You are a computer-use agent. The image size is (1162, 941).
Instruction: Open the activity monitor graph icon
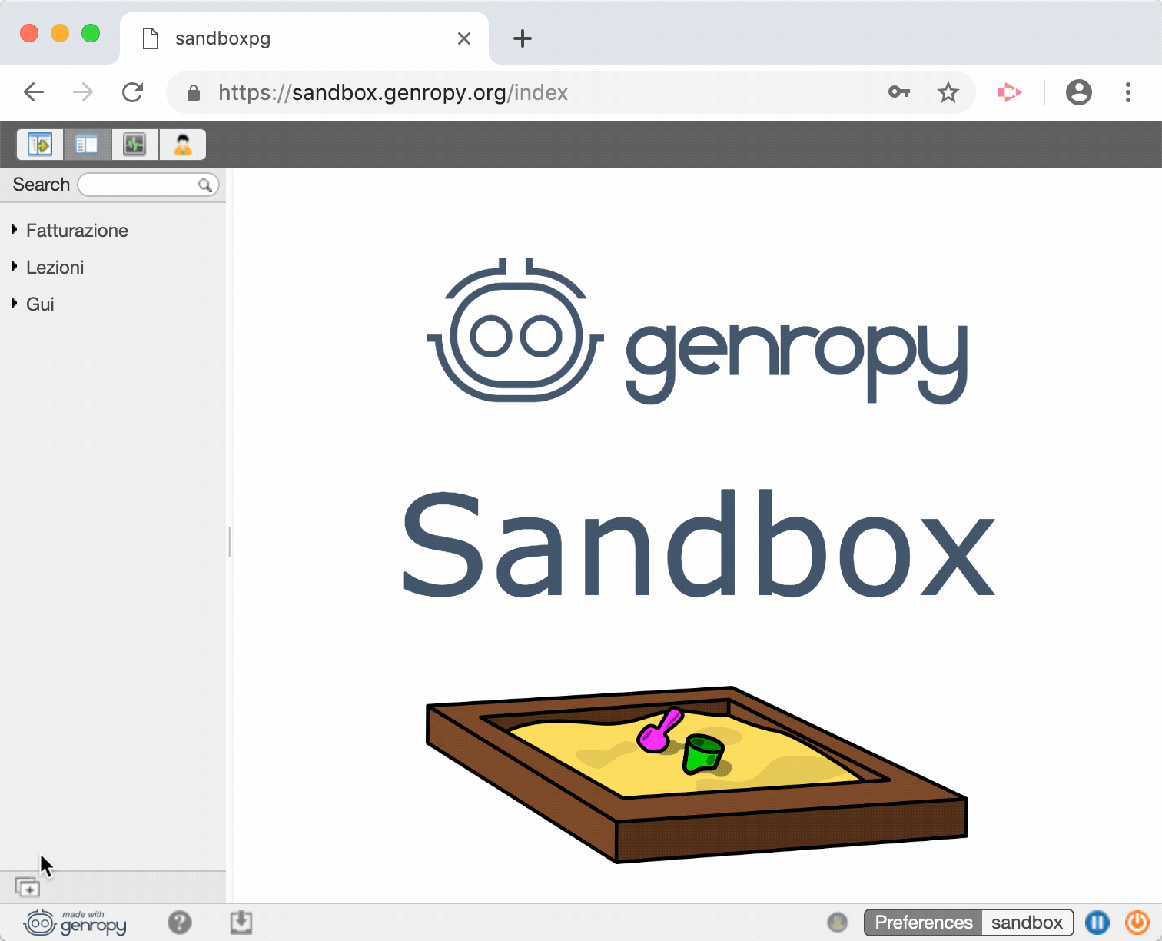pos(134,144)
